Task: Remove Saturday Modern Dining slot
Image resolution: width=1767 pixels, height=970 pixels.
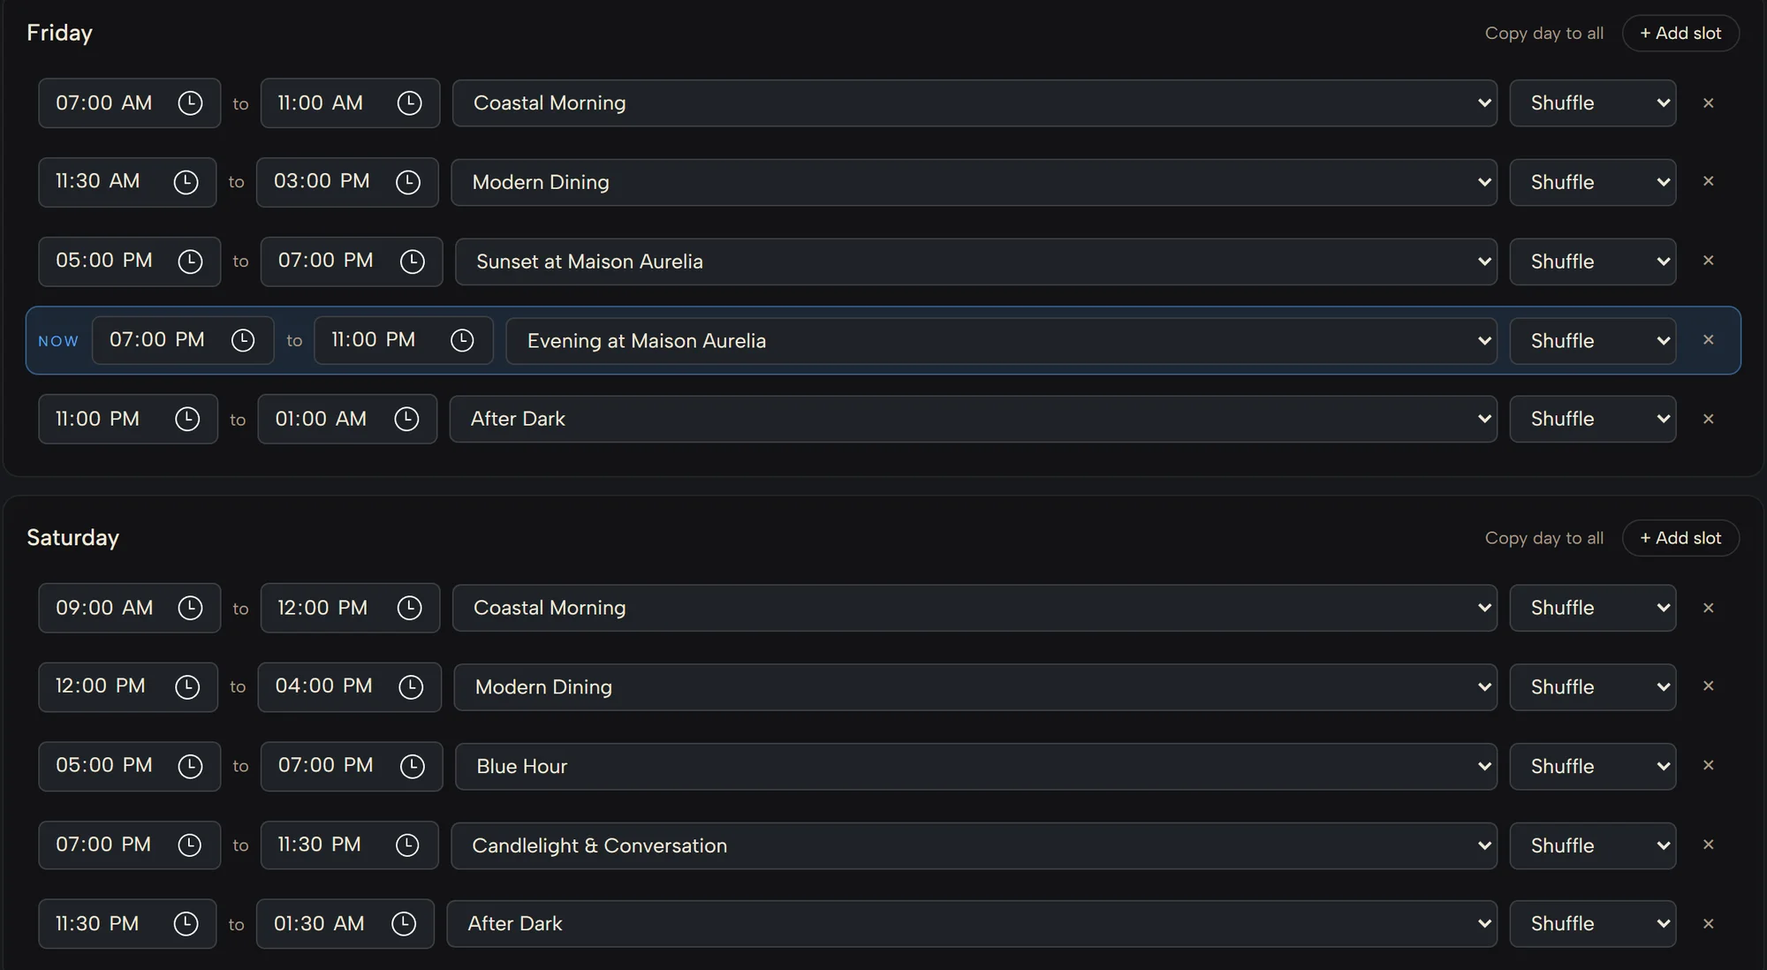Action: (x=1708, y=686)
